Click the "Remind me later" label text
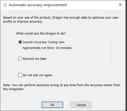 (35, 59)
